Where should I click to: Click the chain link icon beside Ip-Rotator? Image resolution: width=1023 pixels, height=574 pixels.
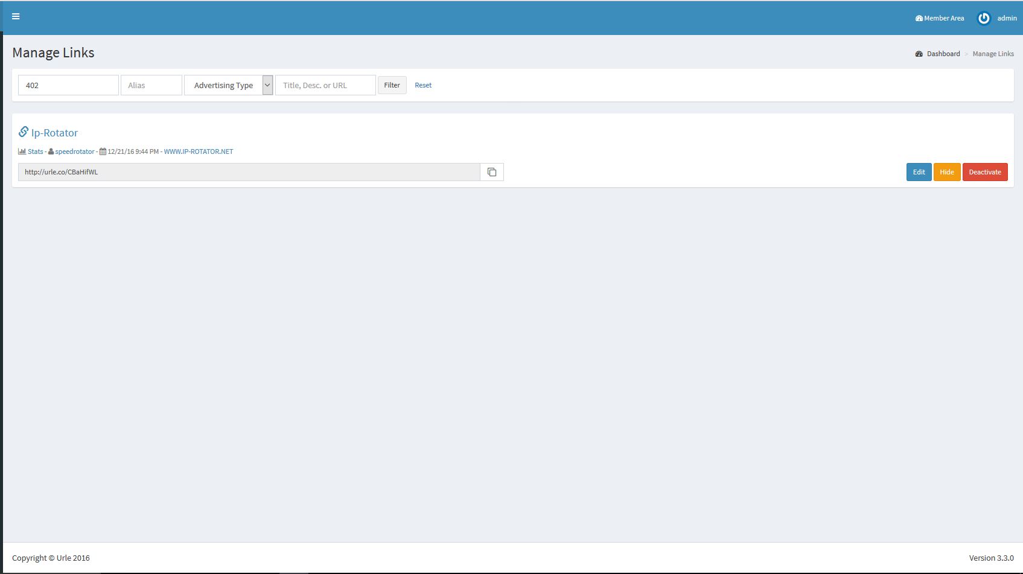(x=24, y=132)
